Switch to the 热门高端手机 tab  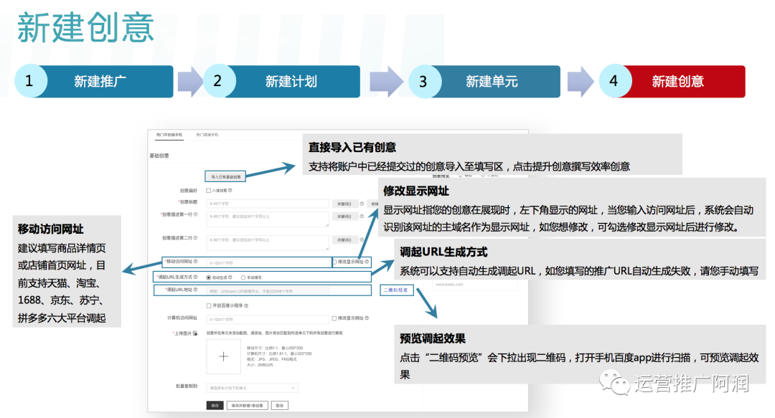click(x=207, y=135)
